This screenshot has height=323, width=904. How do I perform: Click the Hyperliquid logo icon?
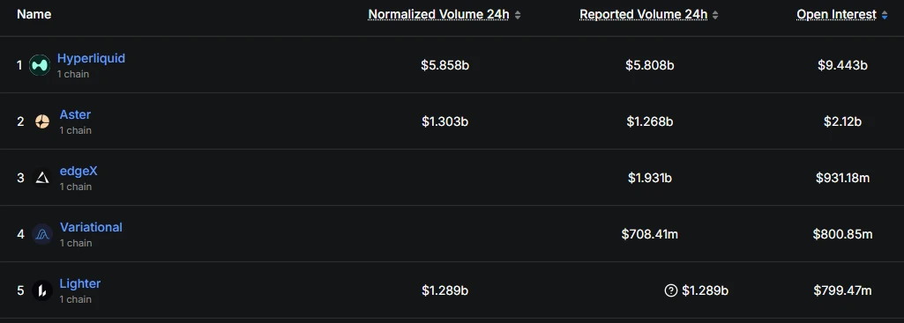click(40, 65)
